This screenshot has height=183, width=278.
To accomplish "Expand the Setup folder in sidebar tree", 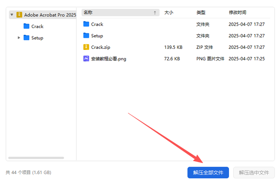I will click(x=19, y=38).
